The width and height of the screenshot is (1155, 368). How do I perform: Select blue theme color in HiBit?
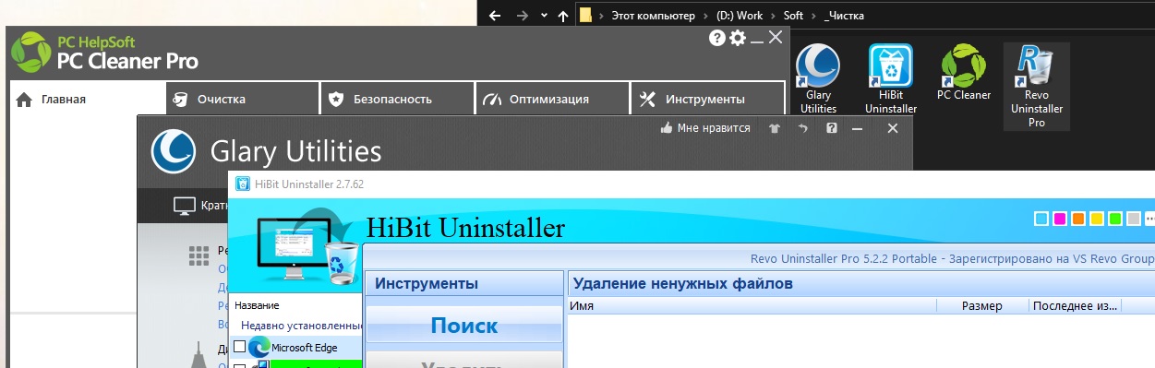tap(1041, 219)
